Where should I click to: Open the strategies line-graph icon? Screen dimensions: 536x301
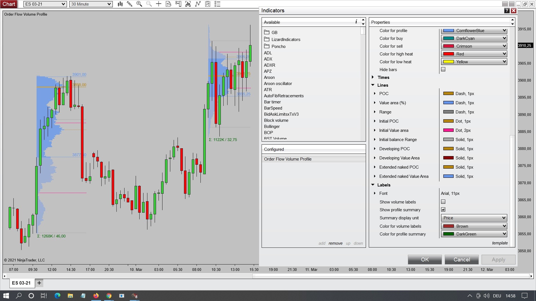point(198,4)
